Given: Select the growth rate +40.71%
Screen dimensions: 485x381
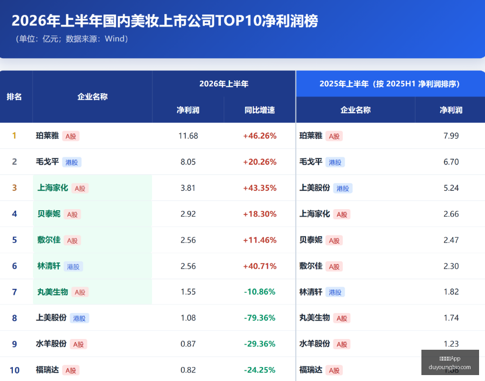Looking at the screenshot, I should [260, 266].
